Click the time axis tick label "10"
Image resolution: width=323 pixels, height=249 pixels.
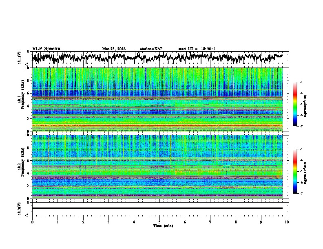coord(287,222)
